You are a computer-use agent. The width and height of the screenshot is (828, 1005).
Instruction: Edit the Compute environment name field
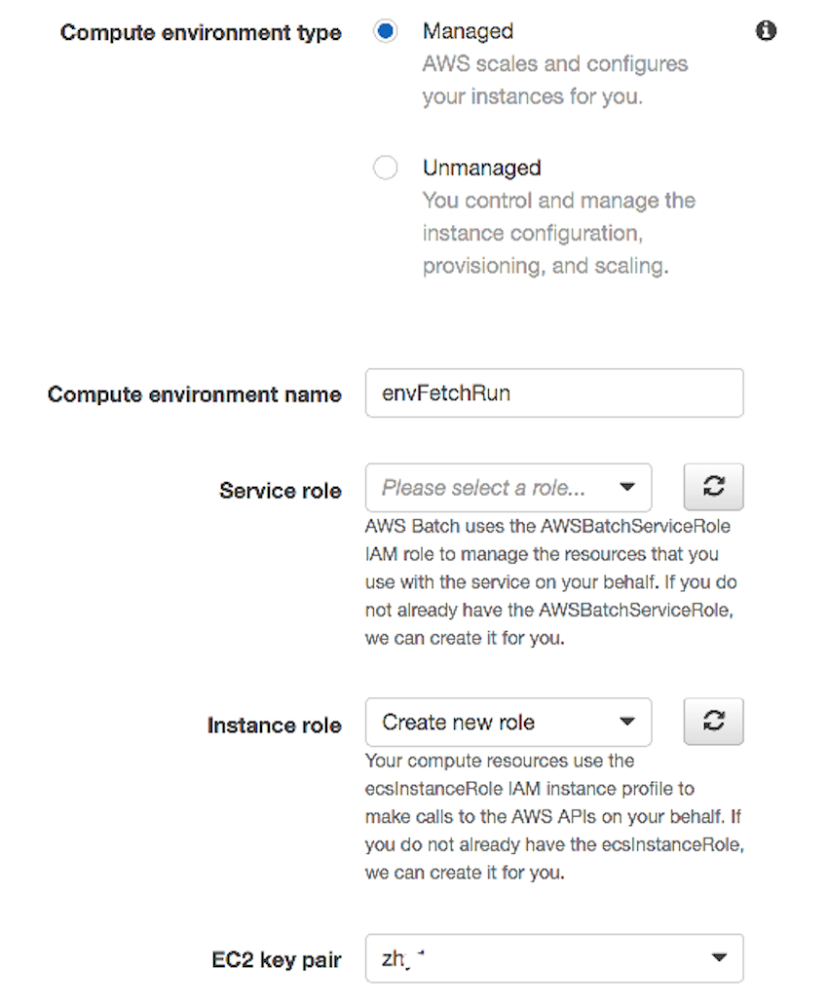(x=554, y=392)
